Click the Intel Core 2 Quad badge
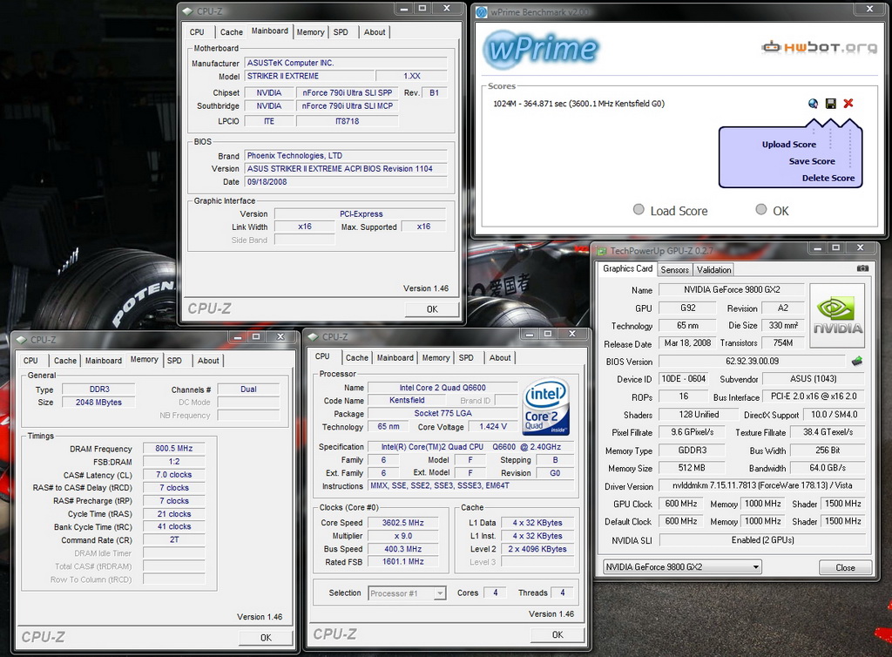 coord(546,407)
